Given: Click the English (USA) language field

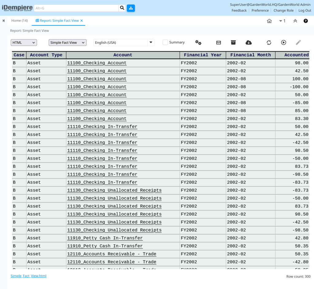Looking at the screenshot, I should 120,43.
